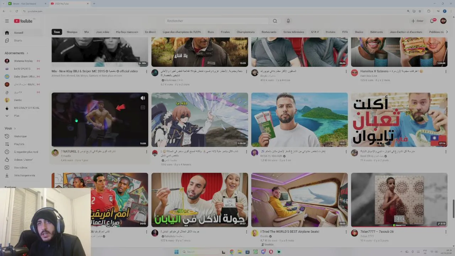Viewport: 455px width, 256px height.
Task: Expand the Vous section chevron
Action: coord(15,128)
